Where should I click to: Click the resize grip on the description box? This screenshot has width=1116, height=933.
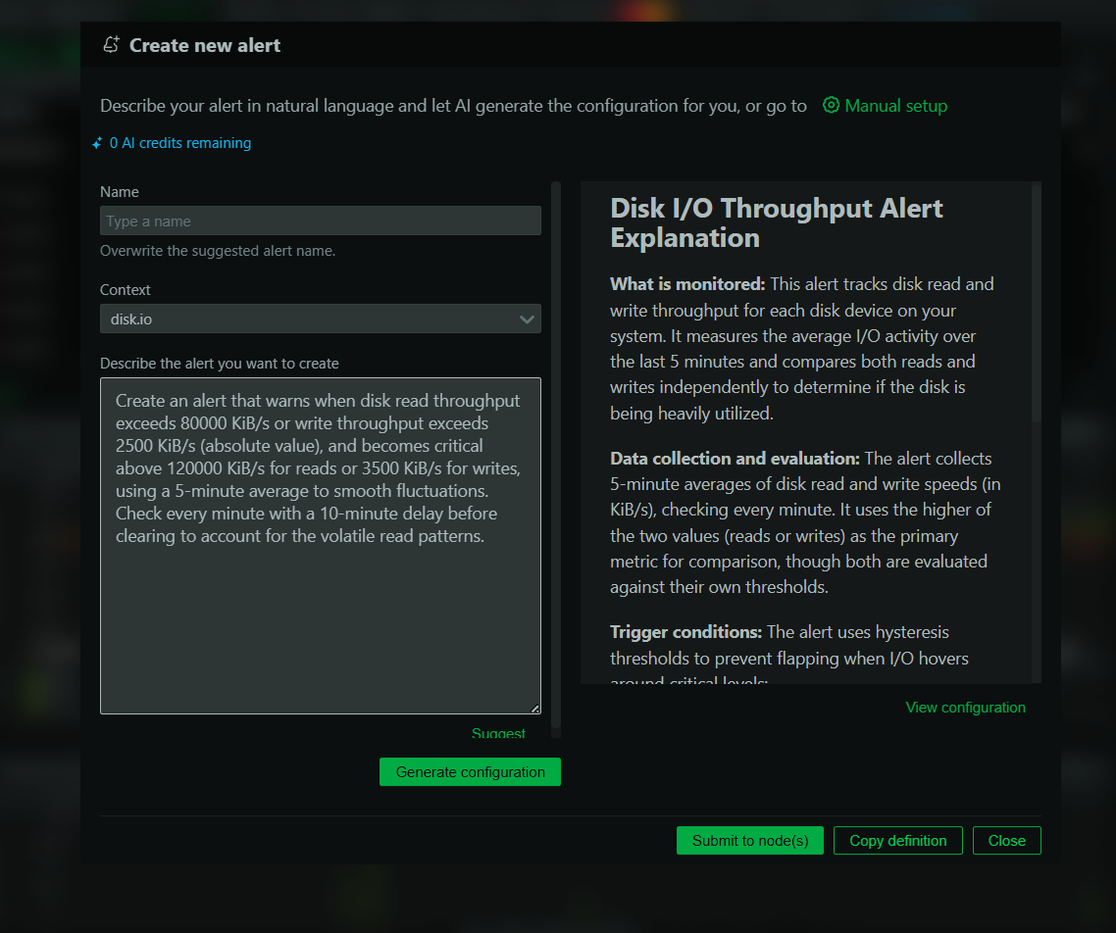pyautogui.click(x=536, y=707)
